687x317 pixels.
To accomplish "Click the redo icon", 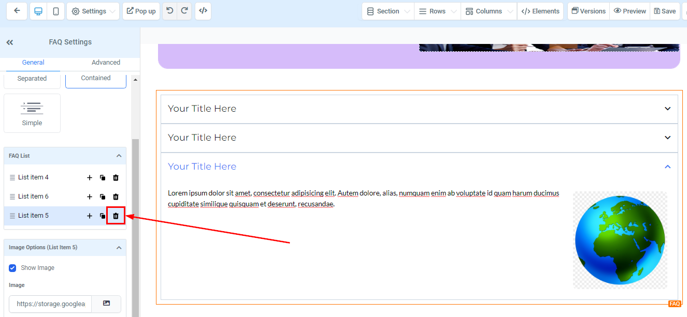I will tap(184, 11).
